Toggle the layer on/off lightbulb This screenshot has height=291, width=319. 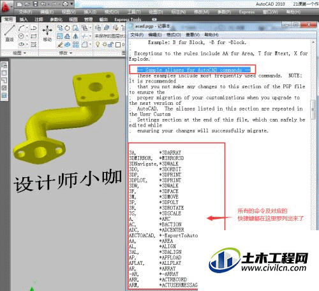coord(98,44)
